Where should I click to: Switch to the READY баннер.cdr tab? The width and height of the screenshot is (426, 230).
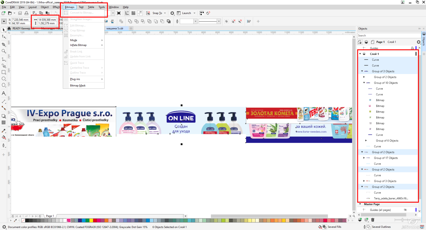coord(23,28)
